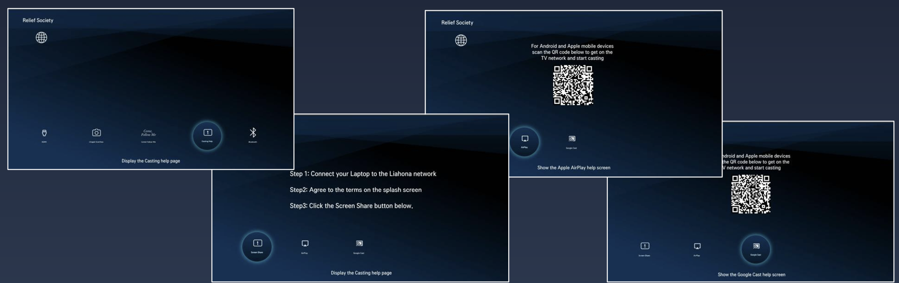Click the QR code on the AirPlay help screen
Screen dimensions: 899x283
573,85
